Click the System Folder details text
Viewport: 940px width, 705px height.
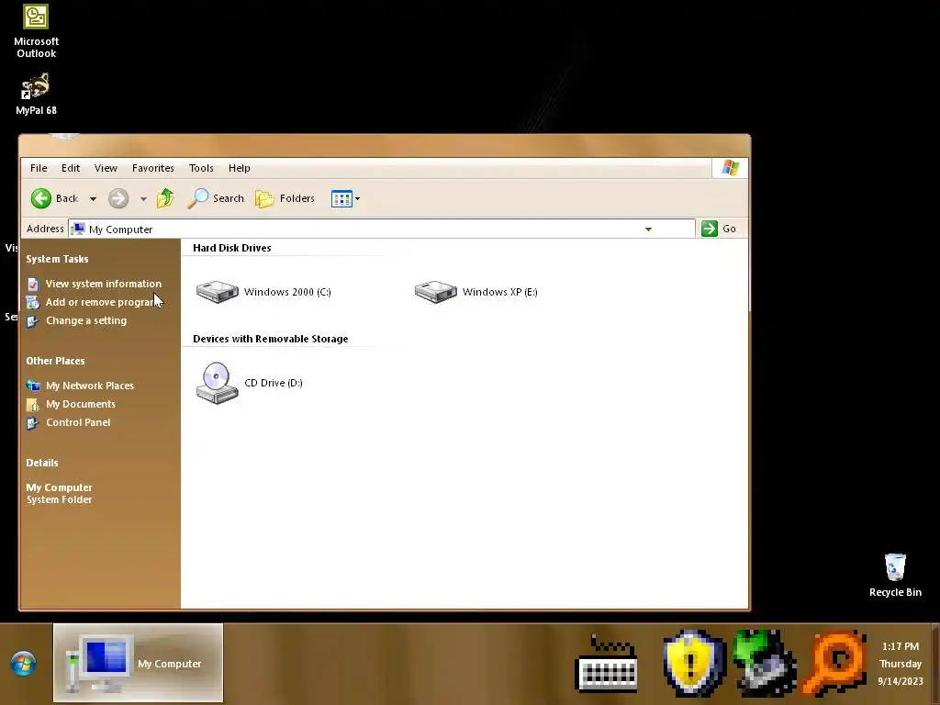pos(60,500)
